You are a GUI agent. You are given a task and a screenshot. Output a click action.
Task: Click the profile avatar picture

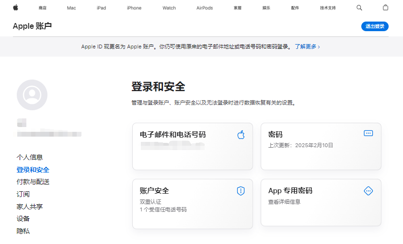click(x=32, y=95)
